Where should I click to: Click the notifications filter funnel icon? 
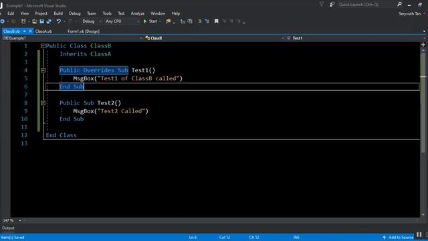click(x=322, y=5)
